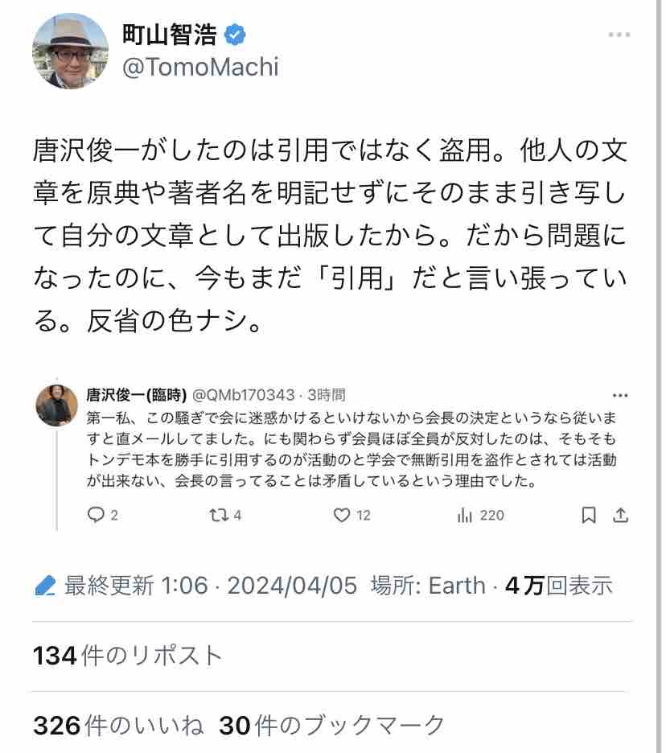The image size is (666, 753).
Task: Click the 唐沢俊一(臨時) author name
Action: (137, 395)
